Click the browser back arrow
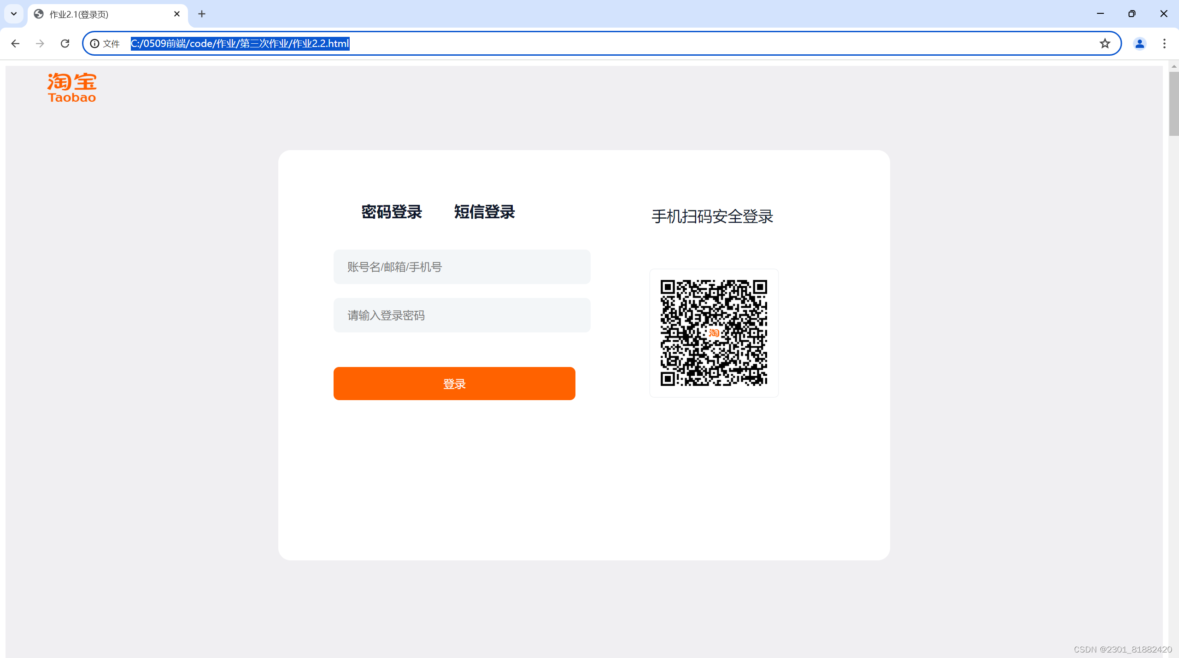 pos(15,43)
